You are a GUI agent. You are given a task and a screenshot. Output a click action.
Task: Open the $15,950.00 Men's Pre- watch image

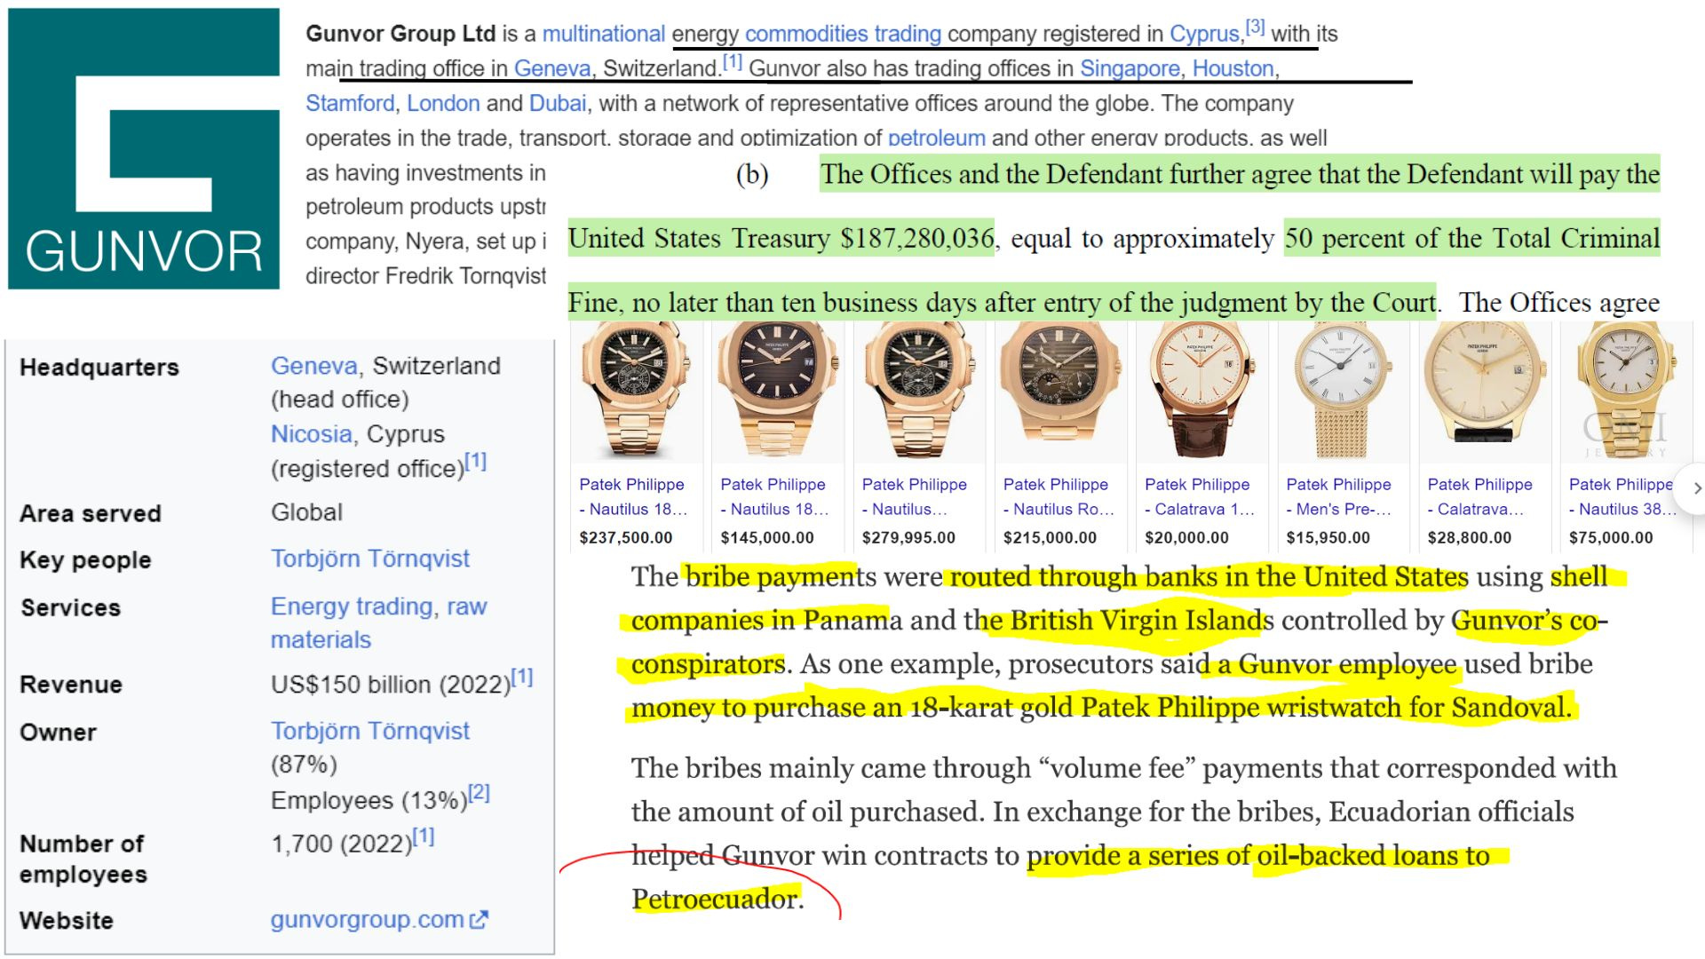coord(1343,392)
